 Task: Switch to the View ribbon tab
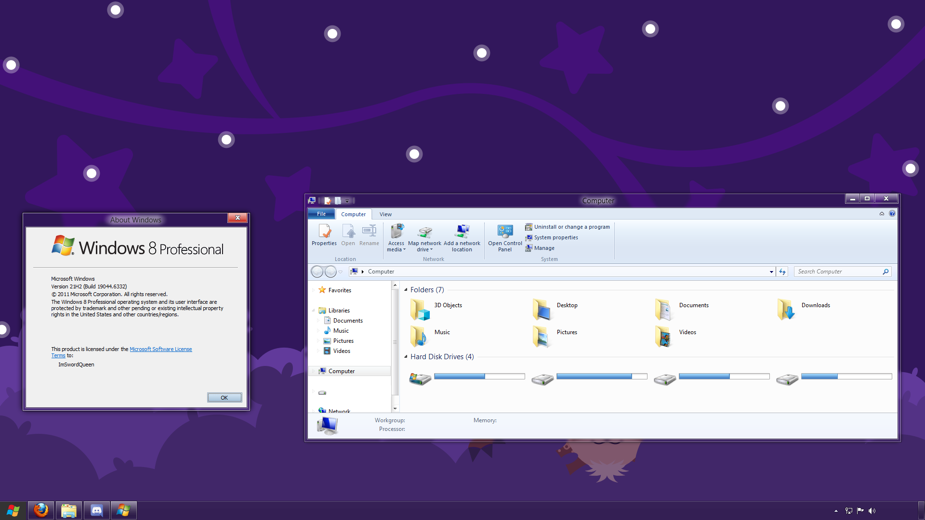(x=385, y=214)
